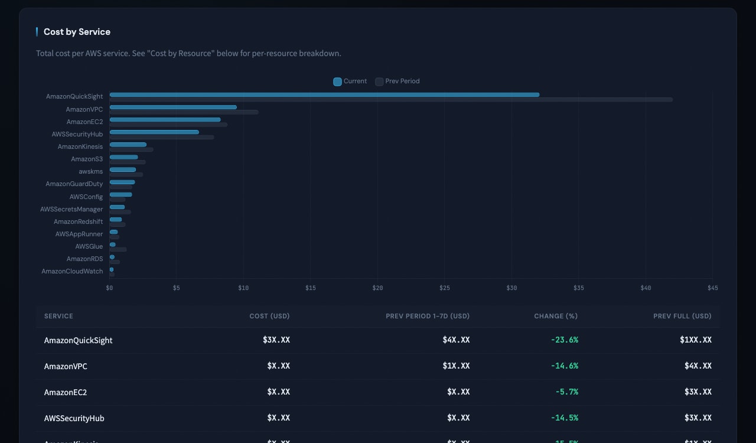Click the AWSSecurityHub current cost bar
Image resolution: width=756 pixels, height=443 pixels.
coord(154,132)
